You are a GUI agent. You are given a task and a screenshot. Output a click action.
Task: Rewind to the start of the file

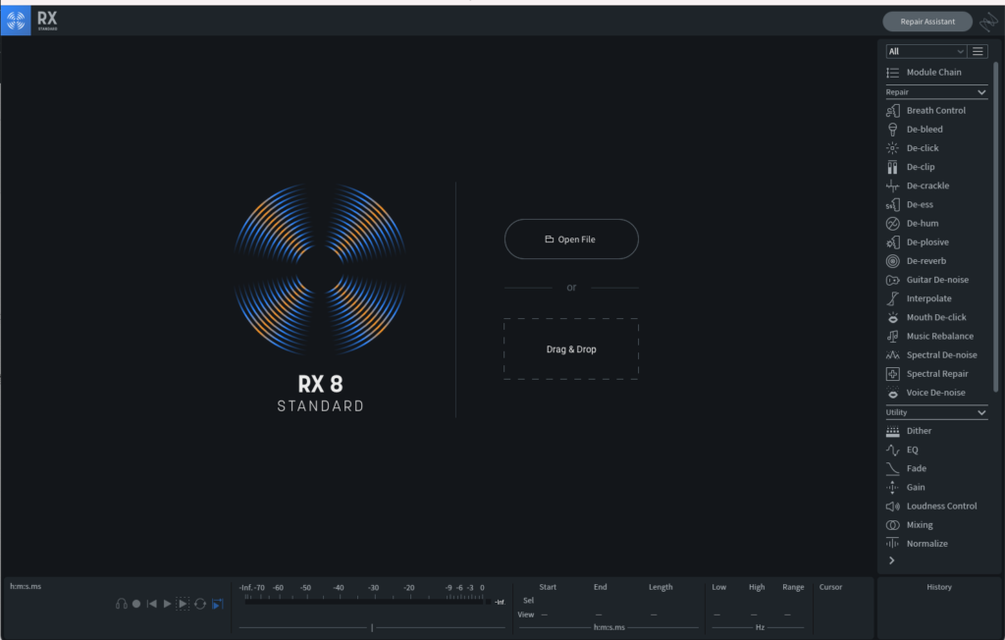coord(152,604)
